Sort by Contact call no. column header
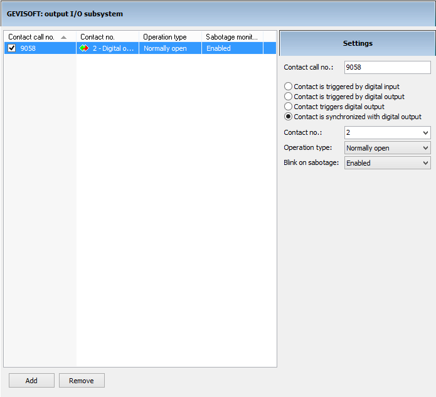The height and width of the screenshot is (397, 436). 40,37
